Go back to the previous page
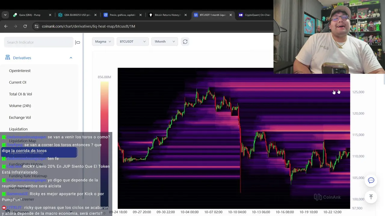Screen dimensions: 385x216 6,26
